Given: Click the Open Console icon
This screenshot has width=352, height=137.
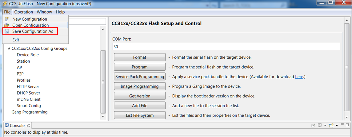Looking at the screenshot, I should click(x=331, y=126).
